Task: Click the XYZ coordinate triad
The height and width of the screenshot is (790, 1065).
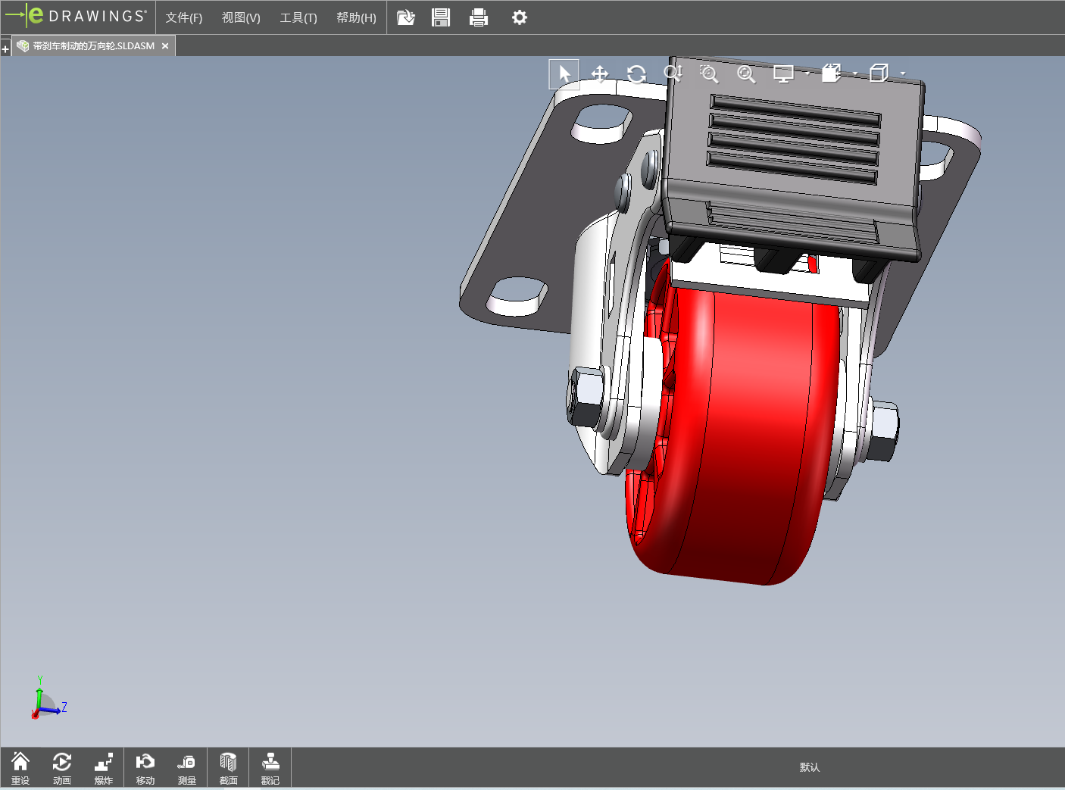Action: 48,698
